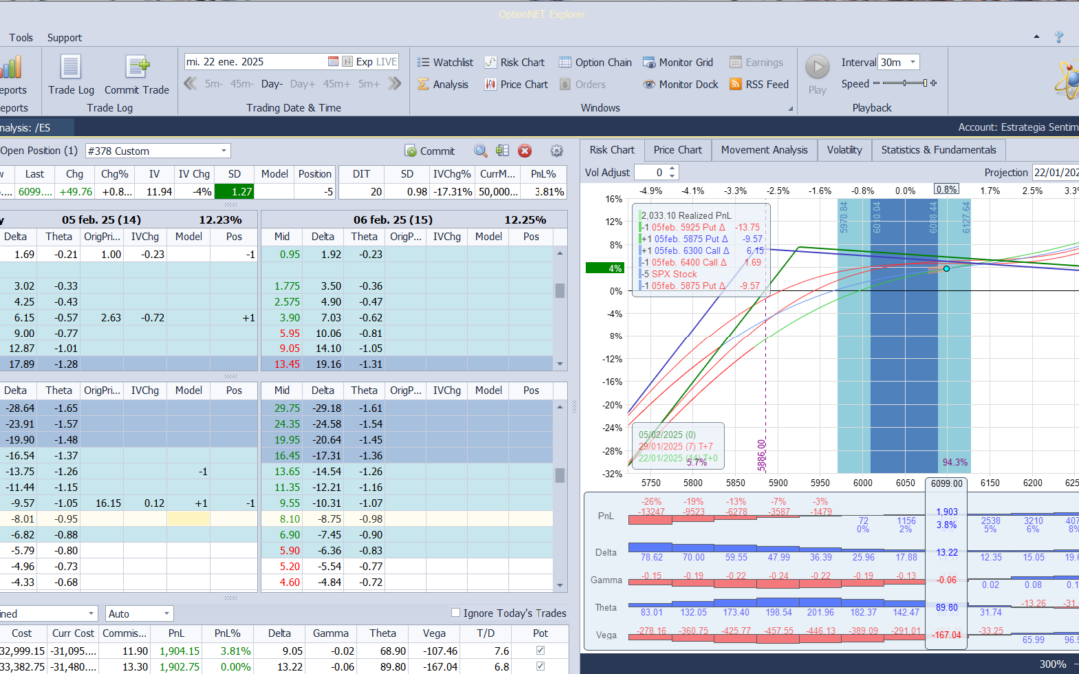Viewport: 1079px width, 674px height.
Task: Collapse the ribbon with the up arrow
Action: (x=1037, y=37)
